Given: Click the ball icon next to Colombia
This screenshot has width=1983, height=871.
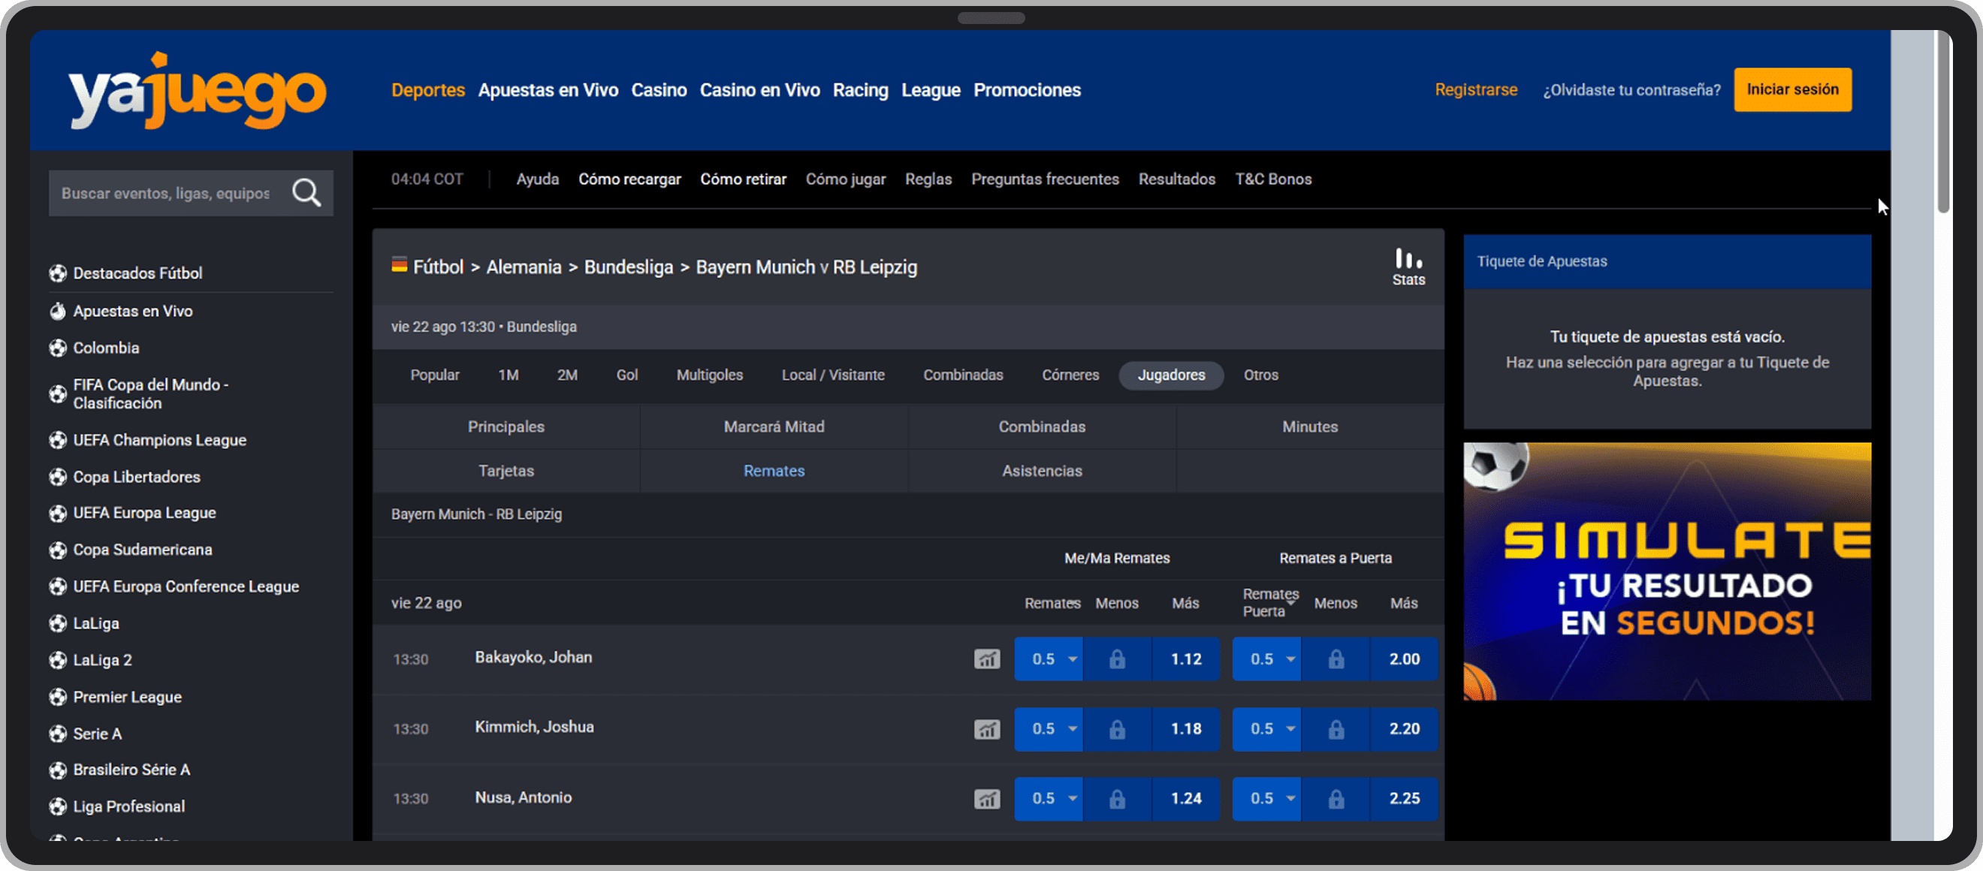Looking at the screenshot, I should (x=58, y=348).
